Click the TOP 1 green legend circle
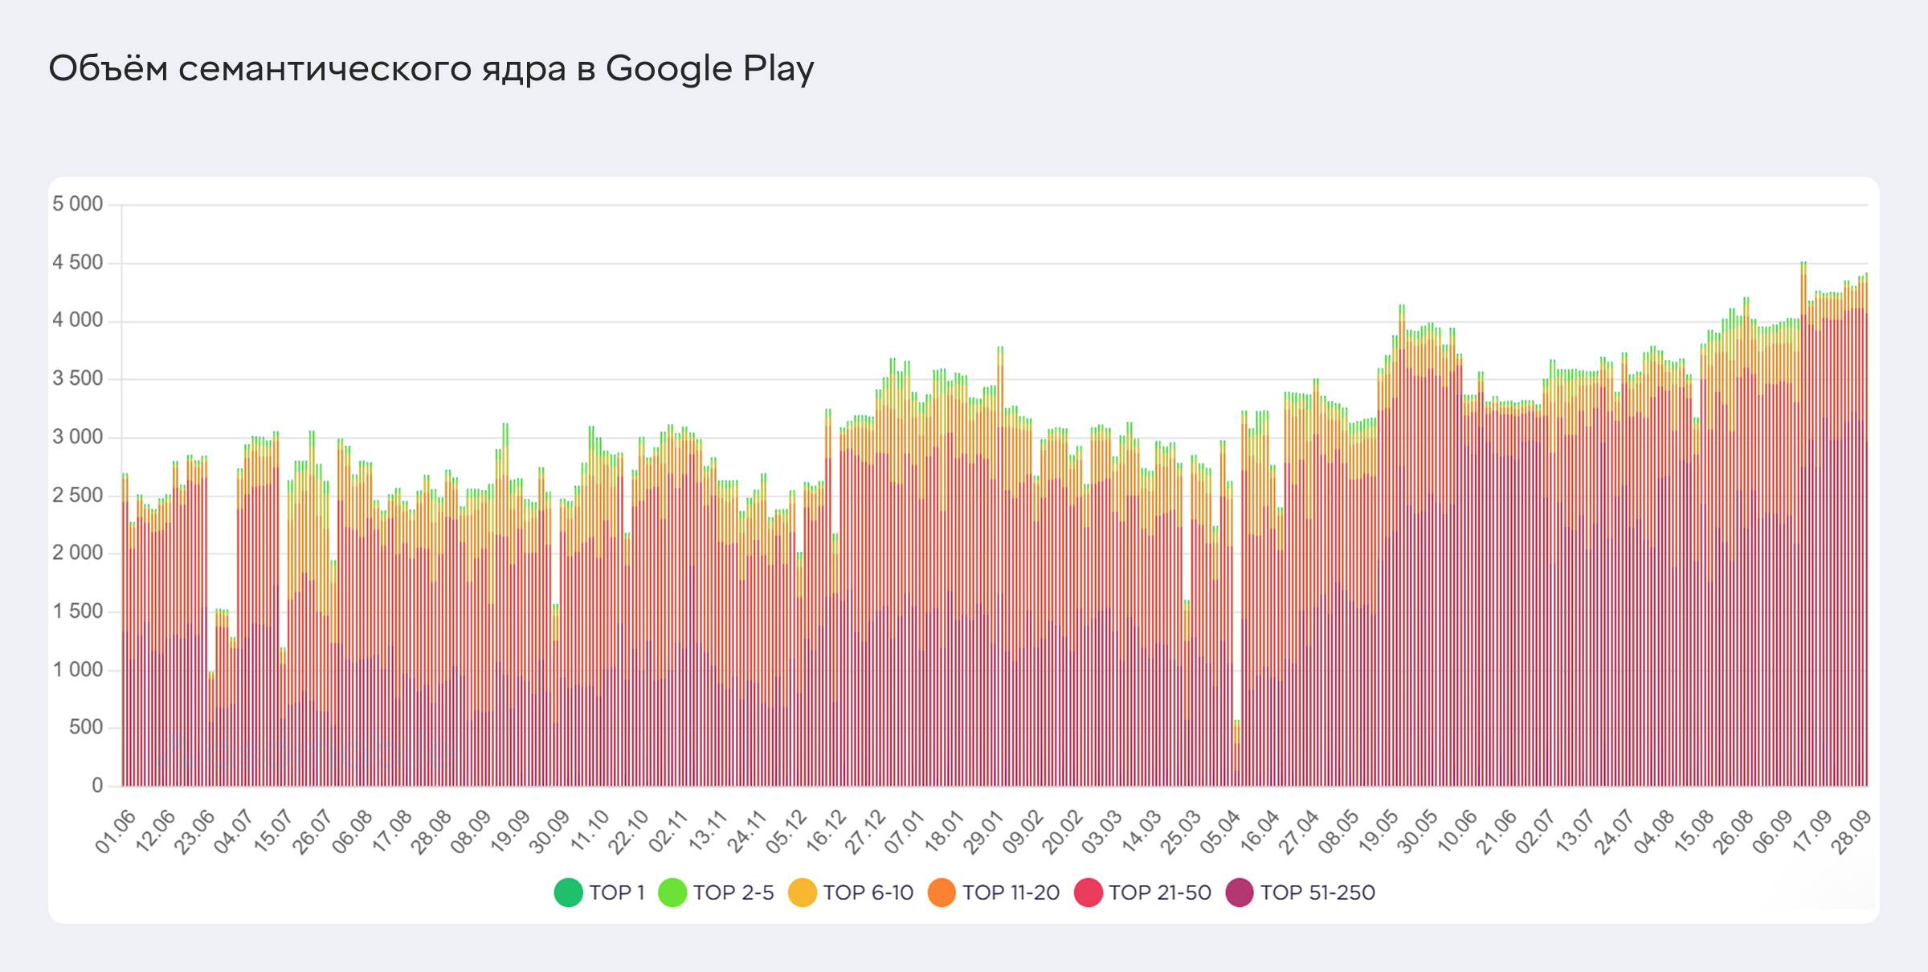The width and height of the screenshot is (1928, 972). pos(568,892)
